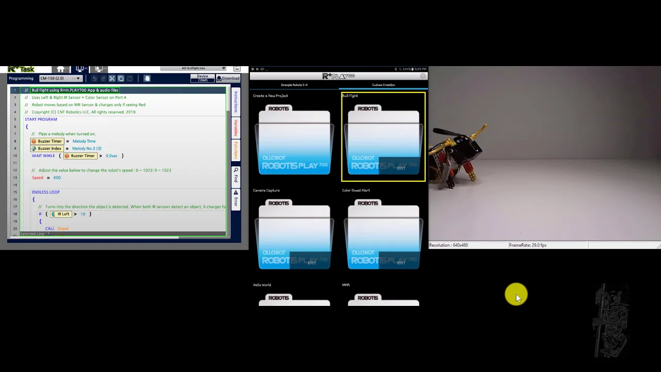Click the R+ Task logo
Image resolution: width=661 pixels, height=372 pixels.
click(21, 69)
